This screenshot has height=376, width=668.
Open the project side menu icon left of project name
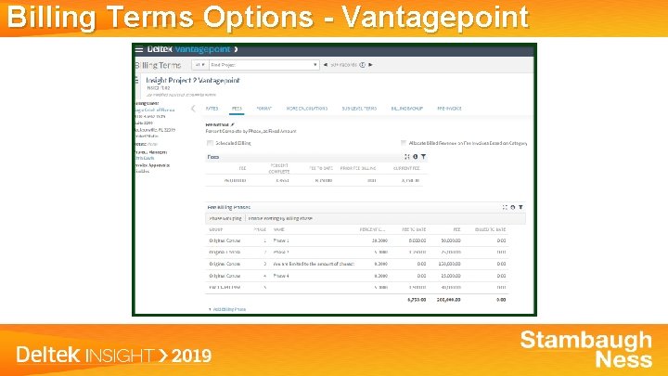136,80
